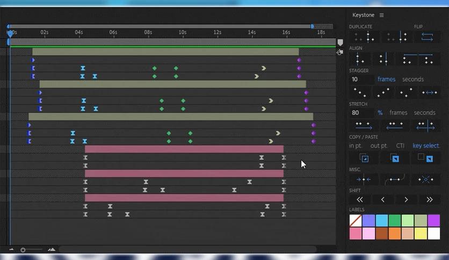The height and width of the screenshot is (260, 449).
Task: Click the Flip keyframes icon
Action: point(427,37)
